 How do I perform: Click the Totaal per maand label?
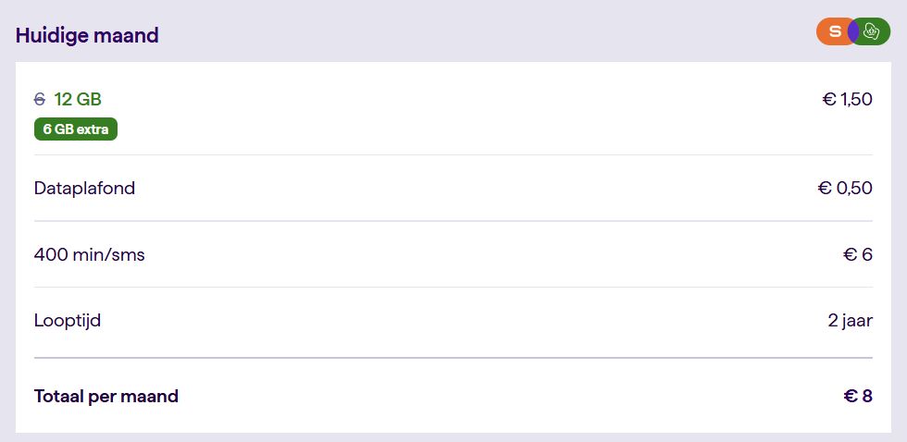point(106,397)
